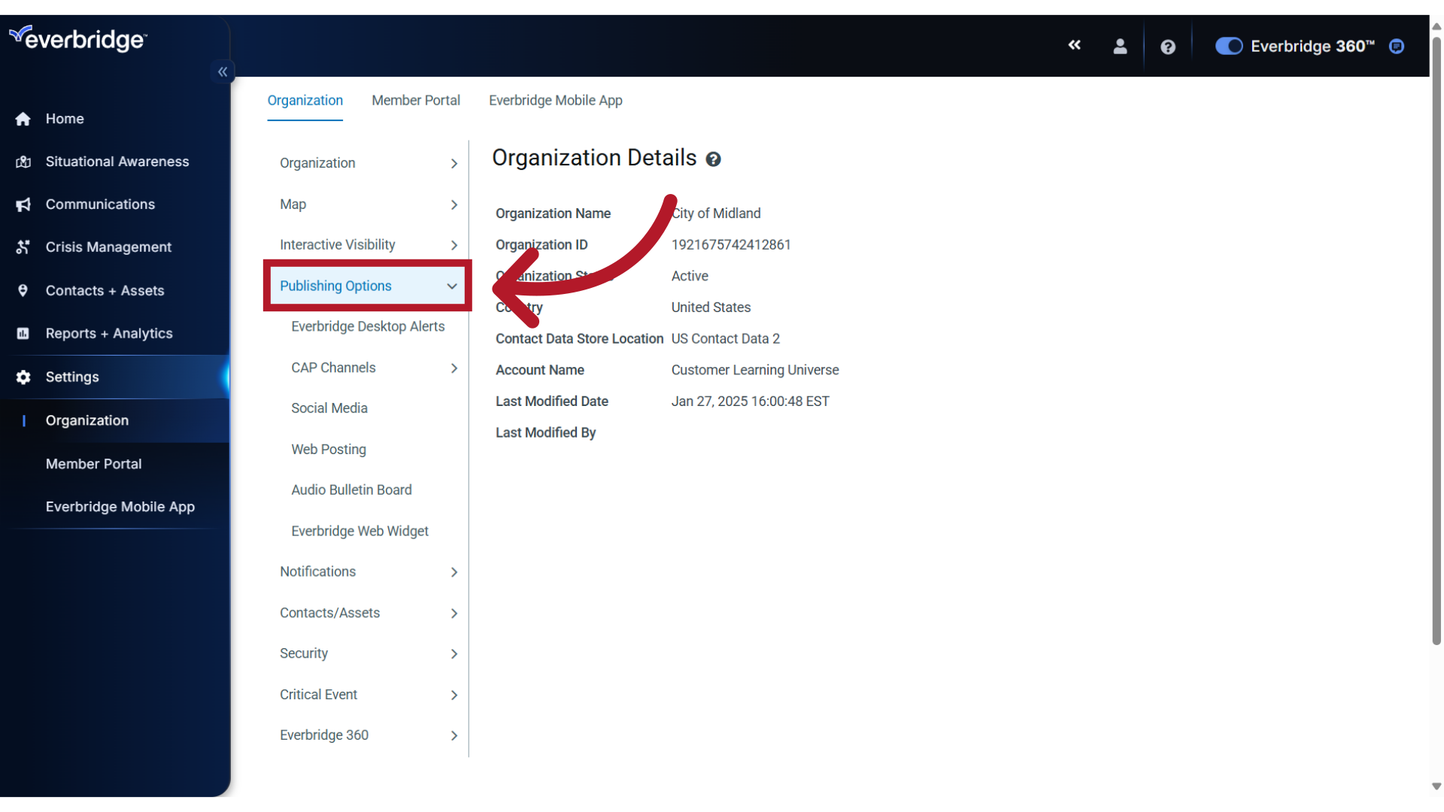Click the Everbridge logo icon
The image size is (1444, 812).
tap(19, 35)
